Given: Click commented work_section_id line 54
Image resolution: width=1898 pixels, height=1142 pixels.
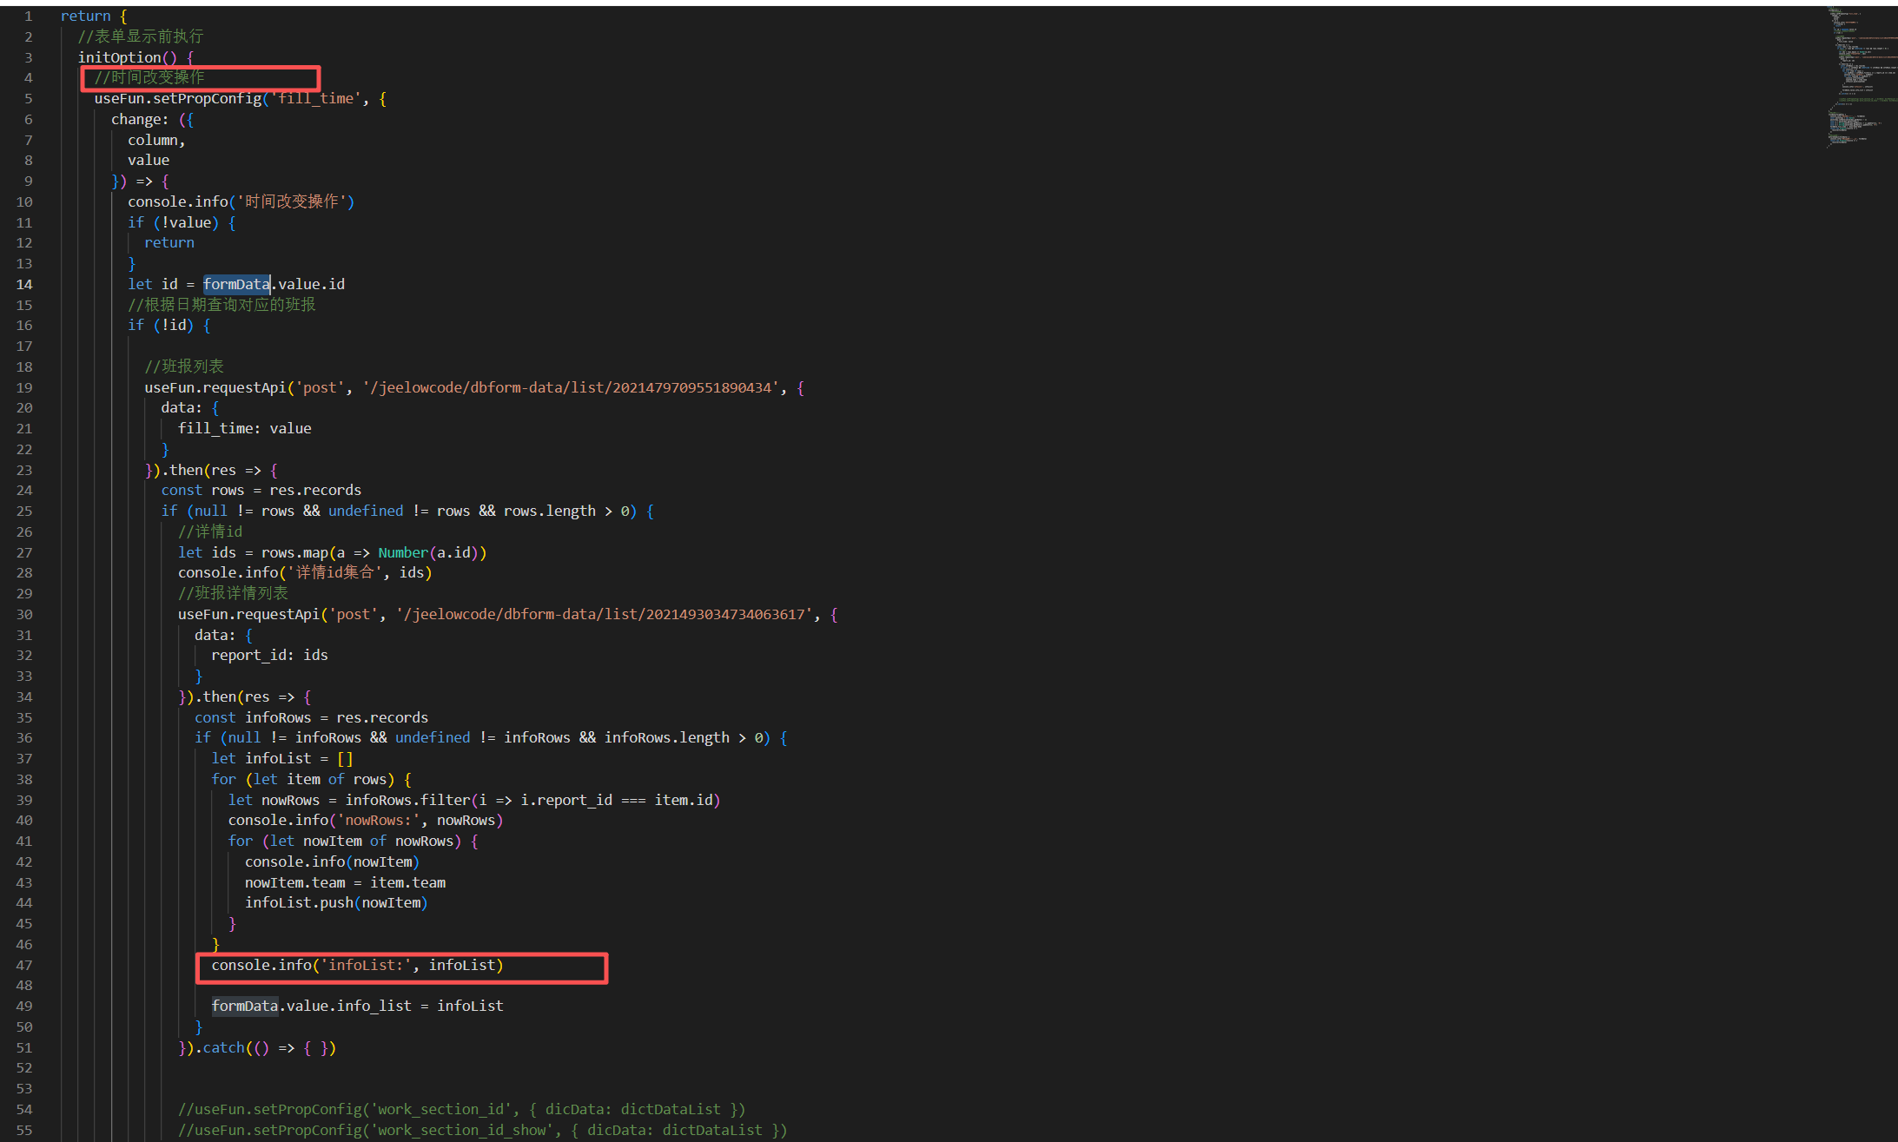Looking at the screenshot, I should pos(461,1109).
